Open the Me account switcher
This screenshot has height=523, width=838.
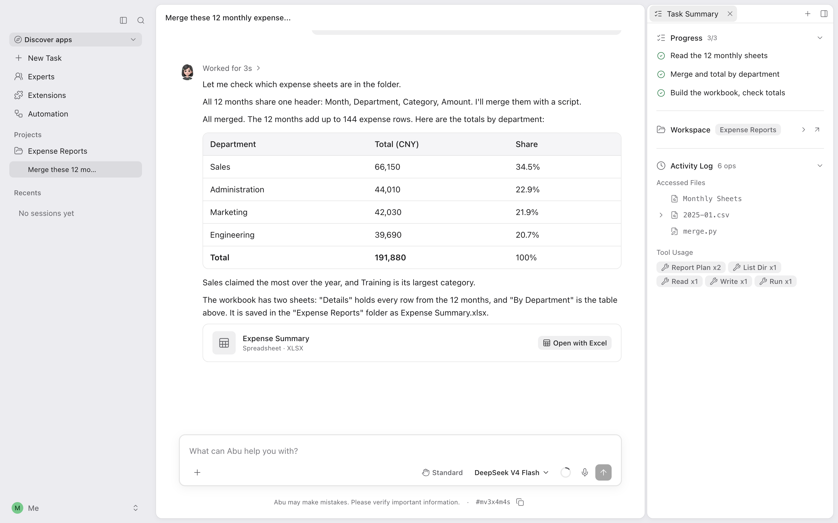pyautogui.click(x=75, y=508)
